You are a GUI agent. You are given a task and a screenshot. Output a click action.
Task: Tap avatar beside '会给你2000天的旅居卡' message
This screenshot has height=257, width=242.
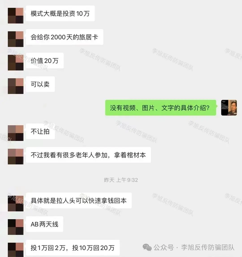point(15,39)
